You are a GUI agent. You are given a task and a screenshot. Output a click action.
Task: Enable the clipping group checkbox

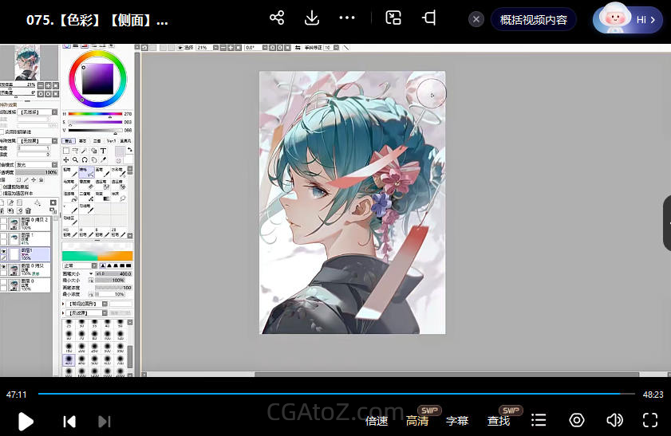pos(2,187)
